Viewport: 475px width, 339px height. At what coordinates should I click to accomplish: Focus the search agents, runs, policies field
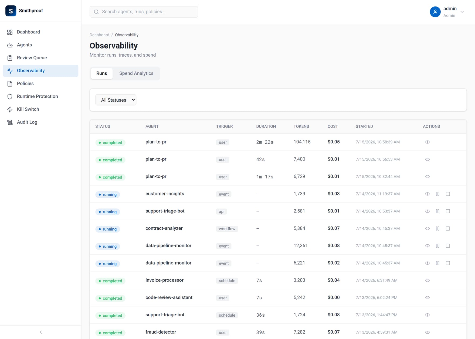click(144, 12)
